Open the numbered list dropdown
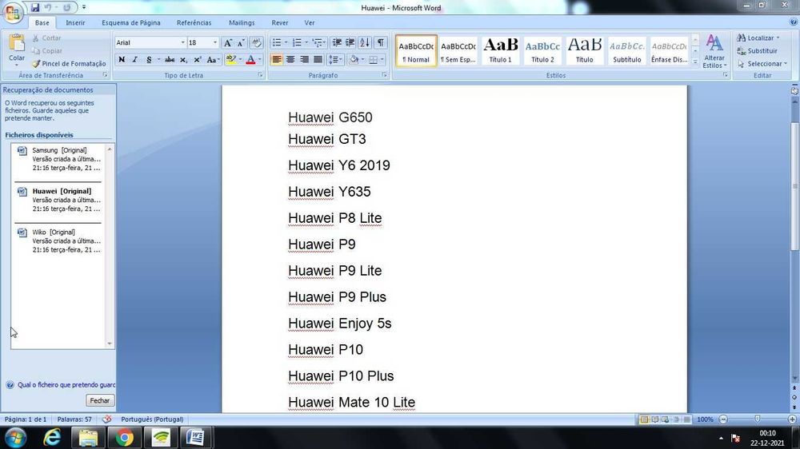Image resolution: width=800 pixels, height=449 pixels. 306,43
